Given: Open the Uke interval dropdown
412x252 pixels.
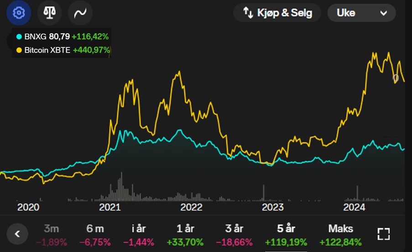Looking at the screenshot, I should coord(361,13).
